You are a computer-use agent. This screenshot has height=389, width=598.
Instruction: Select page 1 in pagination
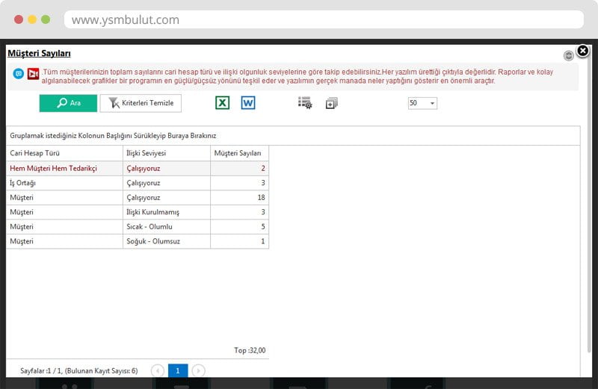(x=178, y=370)
